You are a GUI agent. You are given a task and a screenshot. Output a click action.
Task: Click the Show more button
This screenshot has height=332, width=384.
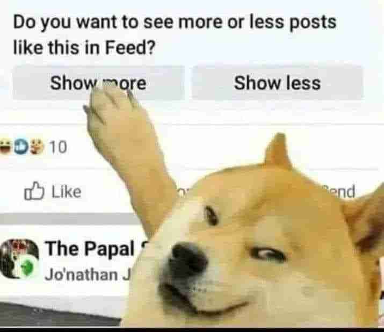(98, 83)
